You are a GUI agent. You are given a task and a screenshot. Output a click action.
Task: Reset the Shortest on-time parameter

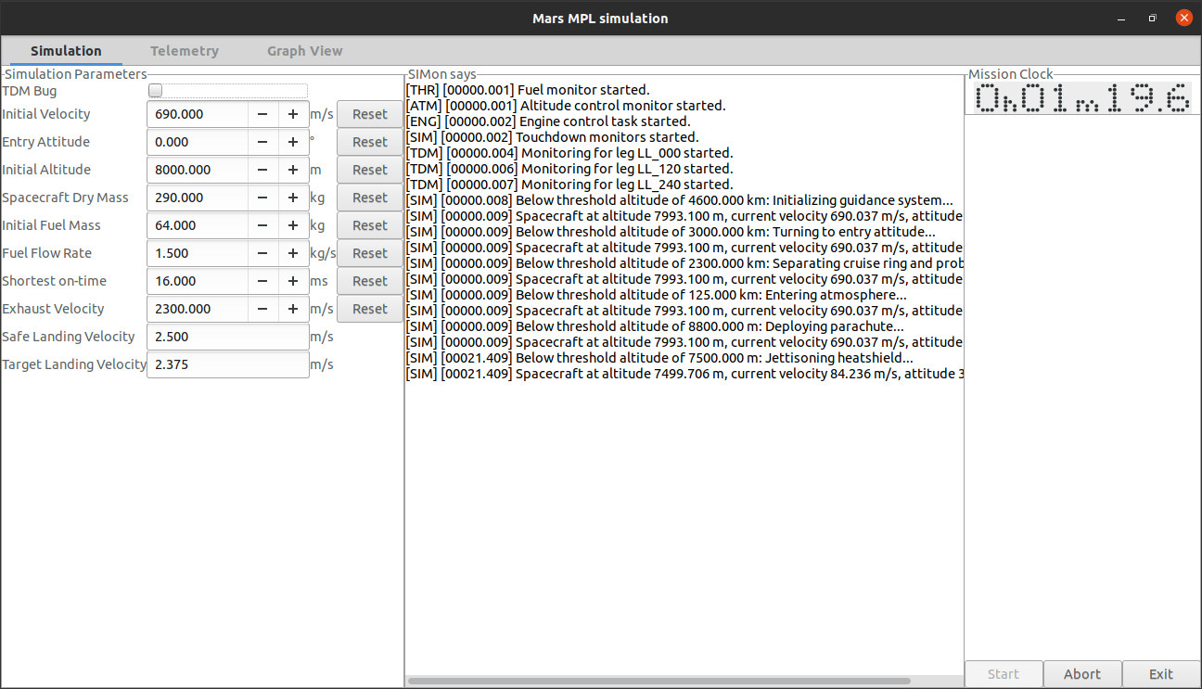369,281
